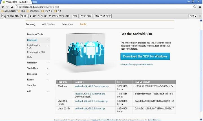Open the 자바 bookmark folder
The height and width of the screenshot is (121, 203).
tap(21, 11)
